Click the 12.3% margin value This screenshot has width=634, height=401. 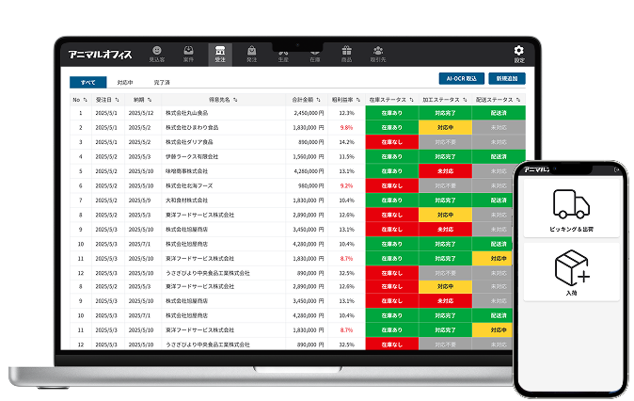346,113
